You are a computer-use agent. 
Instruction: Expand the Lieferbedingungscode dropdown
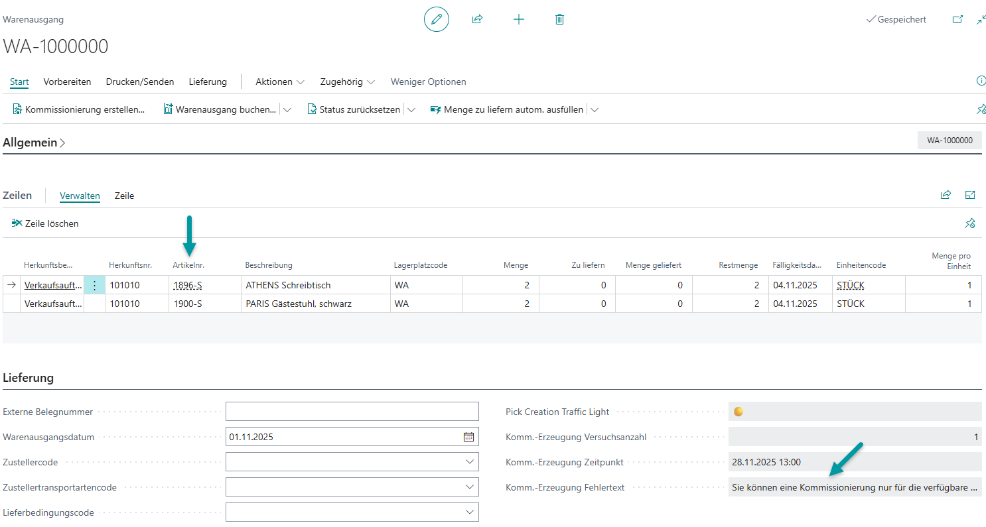[x=470, y=512]
